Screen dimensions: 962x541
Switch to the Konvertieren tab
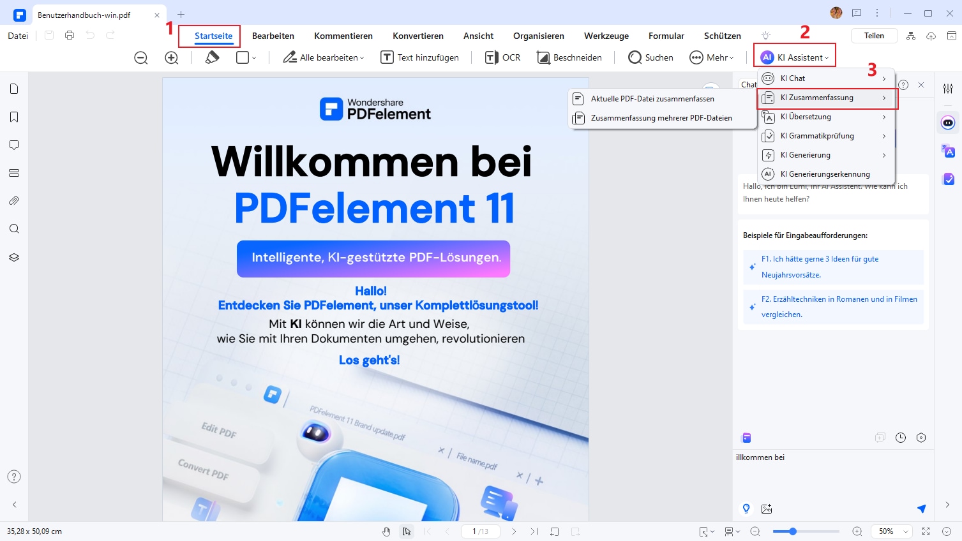[418, 36]
